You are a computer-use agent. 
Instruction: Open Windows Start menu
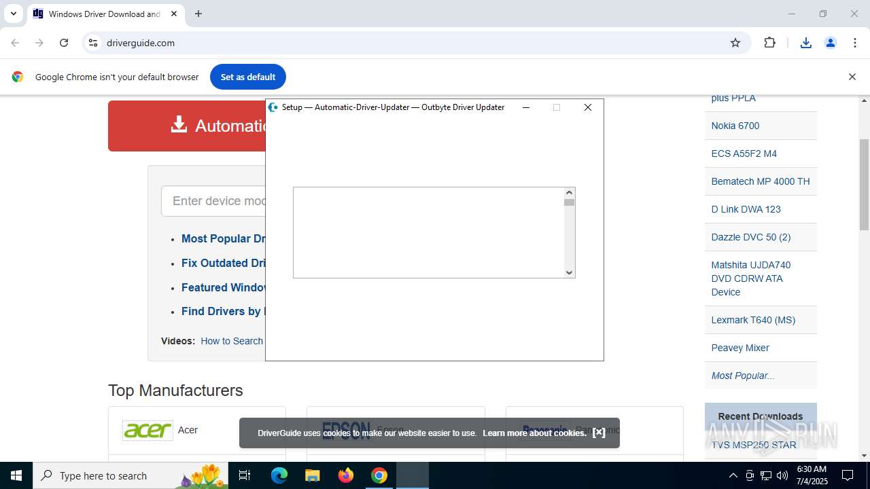[x=16, y=475]
